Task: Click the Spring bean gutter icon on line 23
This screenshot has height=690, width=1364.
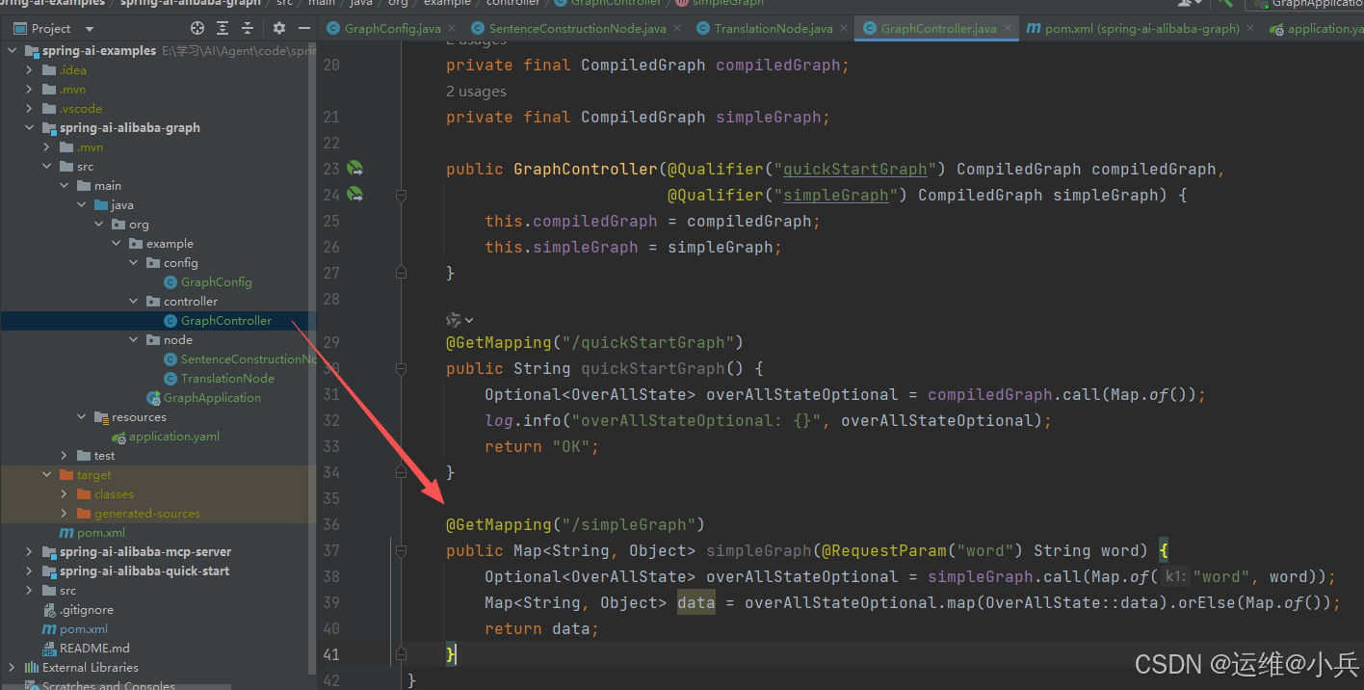Action: point(354,169)
